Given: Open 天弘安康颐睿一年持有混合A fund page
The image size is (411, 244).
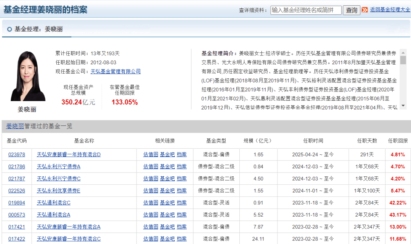Looking at the screenshot, I should click(68, 227).
